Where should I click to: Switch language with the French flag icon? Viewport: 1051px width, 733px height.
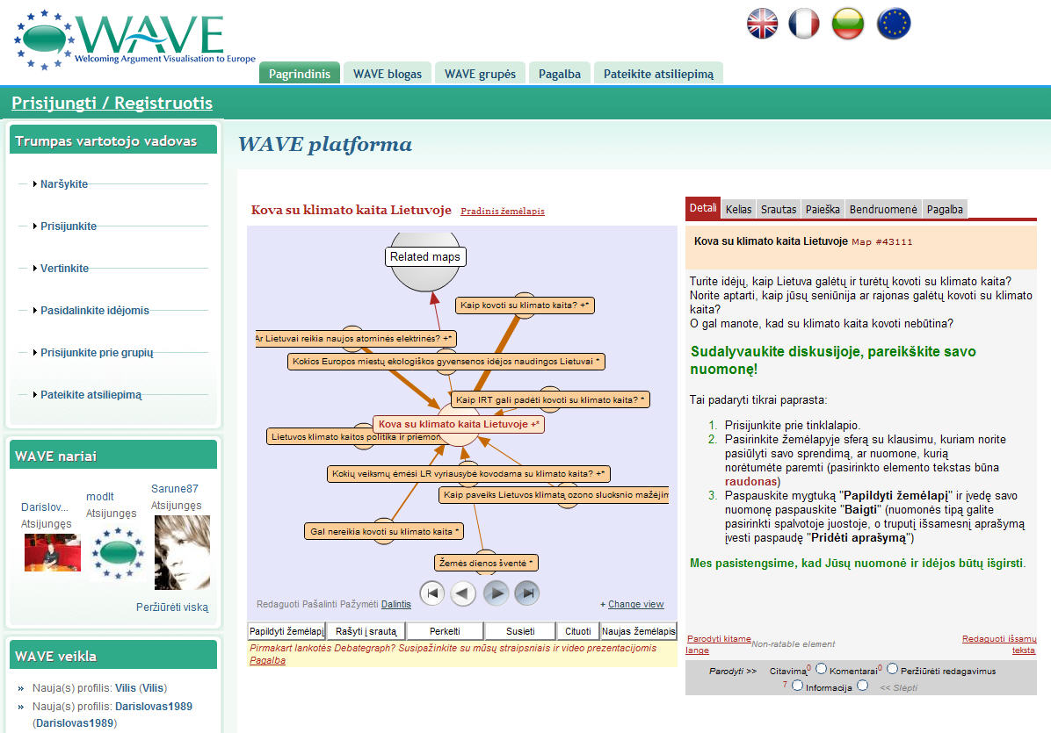coord(804,24)
